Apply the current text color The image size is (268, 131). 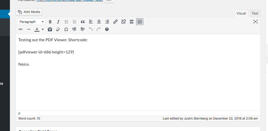coord(37,29)
